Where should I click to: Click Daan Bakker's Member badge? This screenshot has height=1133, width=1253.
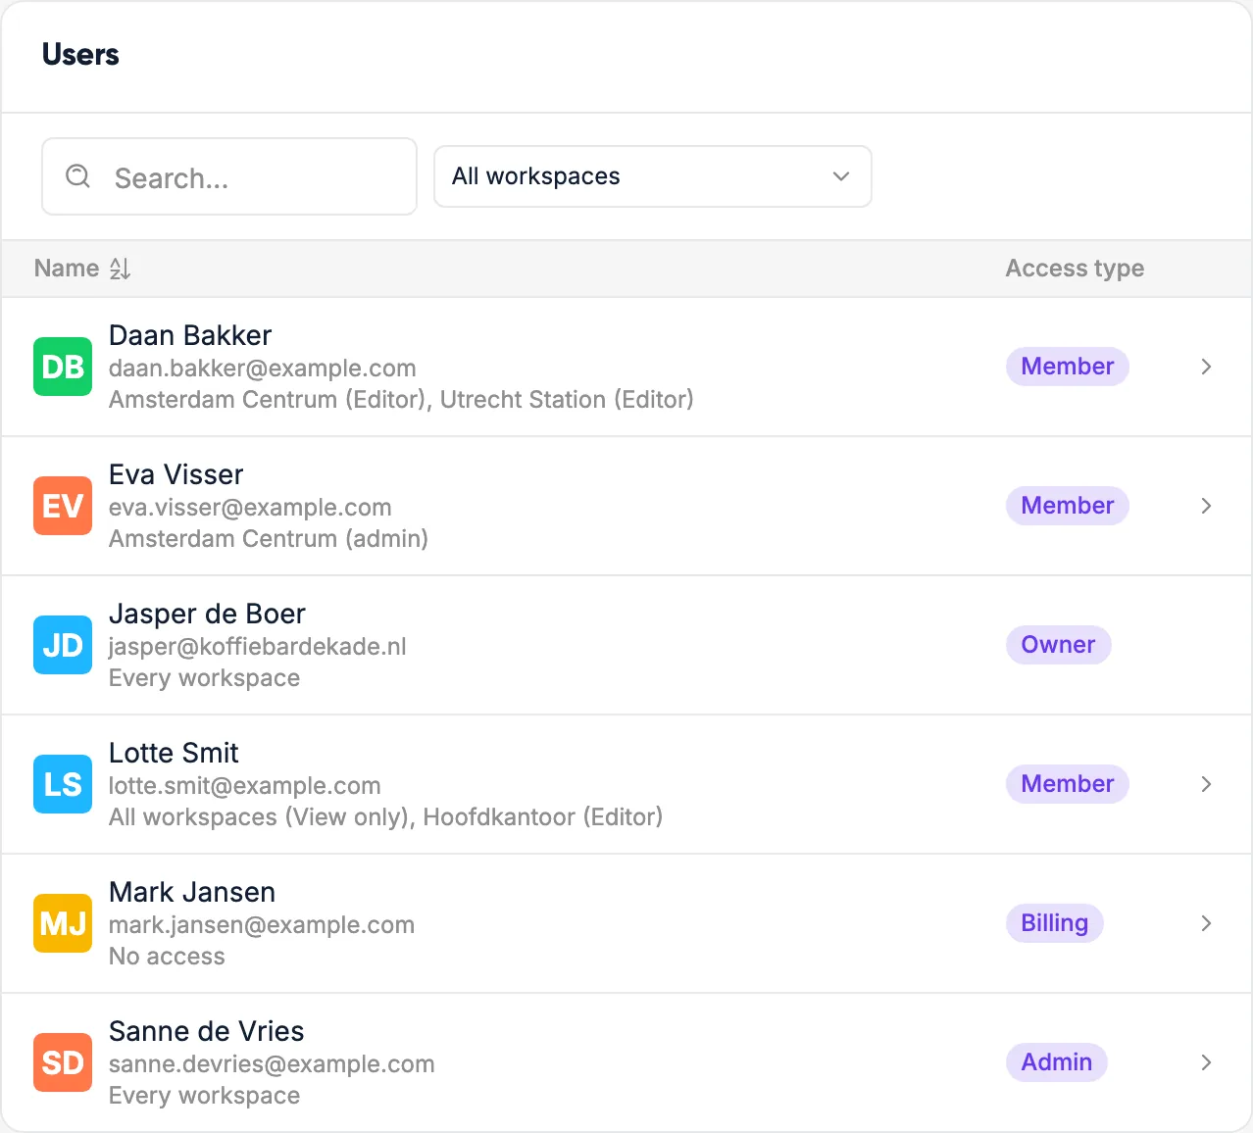pyautogui.click(x=1068, y=367)
